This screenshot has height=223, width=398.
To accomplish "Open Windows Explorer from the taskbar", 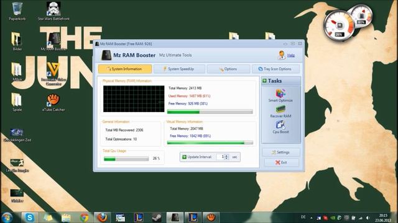I will coord(66,217).
